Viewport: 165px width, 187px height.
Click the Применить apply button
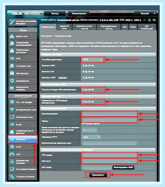pyautogui.click(x=98, y=175)
